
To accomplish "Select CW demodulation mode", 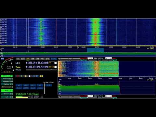I will click(43, 59).
